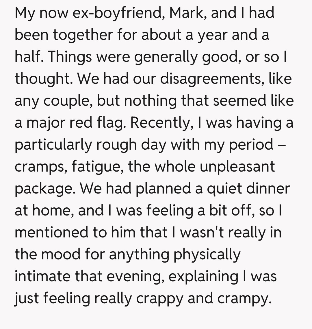Click the word "particularly"
Viewport: 312px width, 329px height.
click(53, 145)
